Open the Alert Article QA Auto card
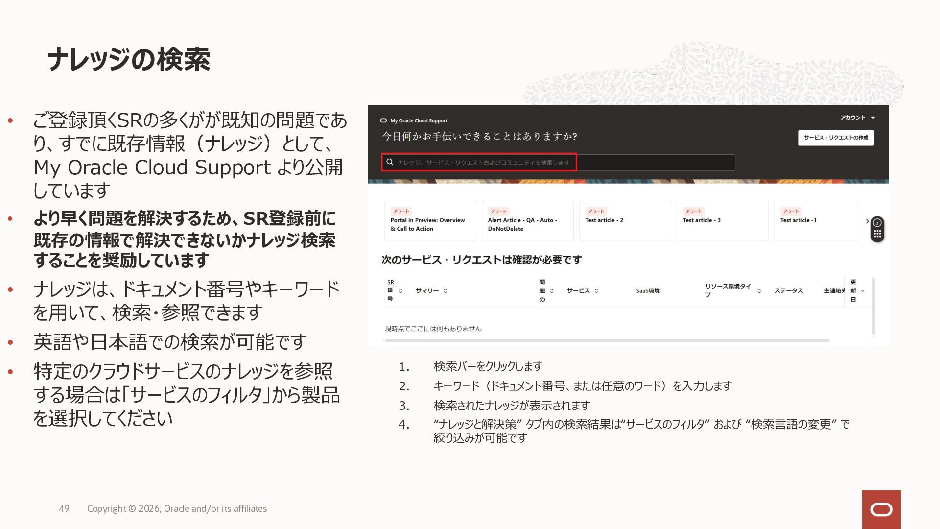The height and width of the screenshot is (529, 940). pos(527,221)
